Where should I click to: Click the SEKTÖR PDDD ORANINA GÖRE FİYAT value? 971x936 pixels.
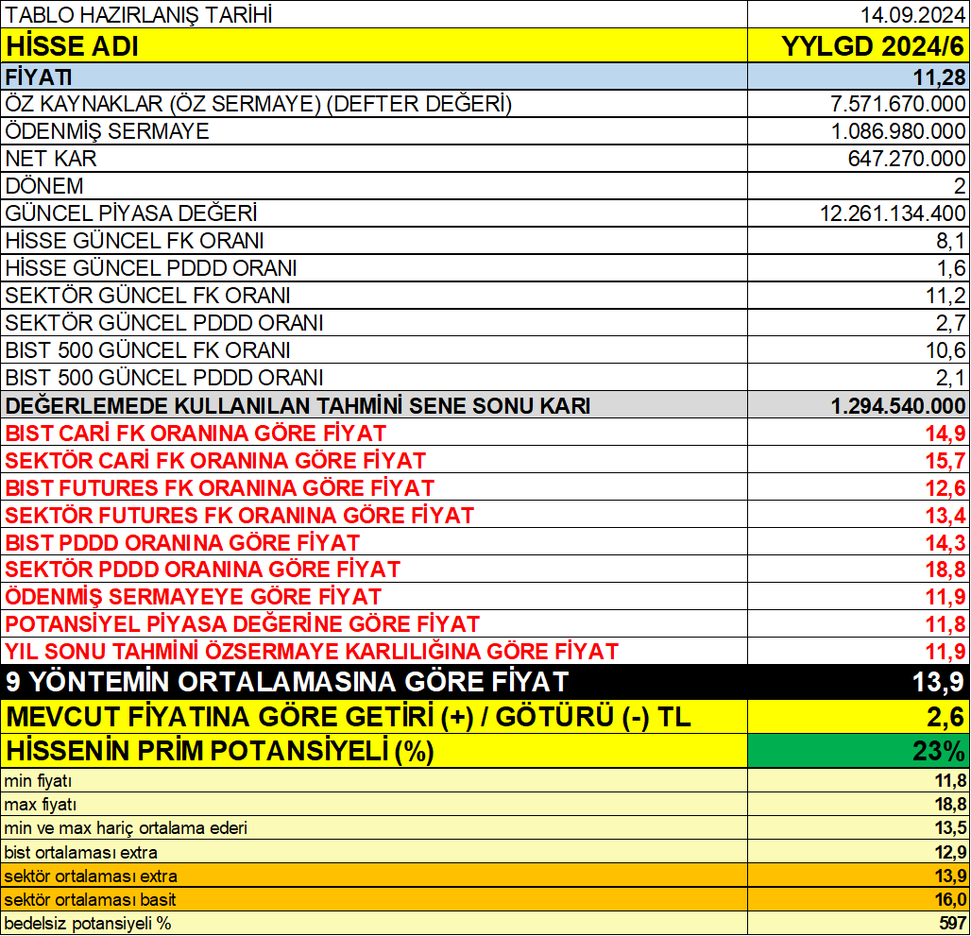click(x=945, y=570)
